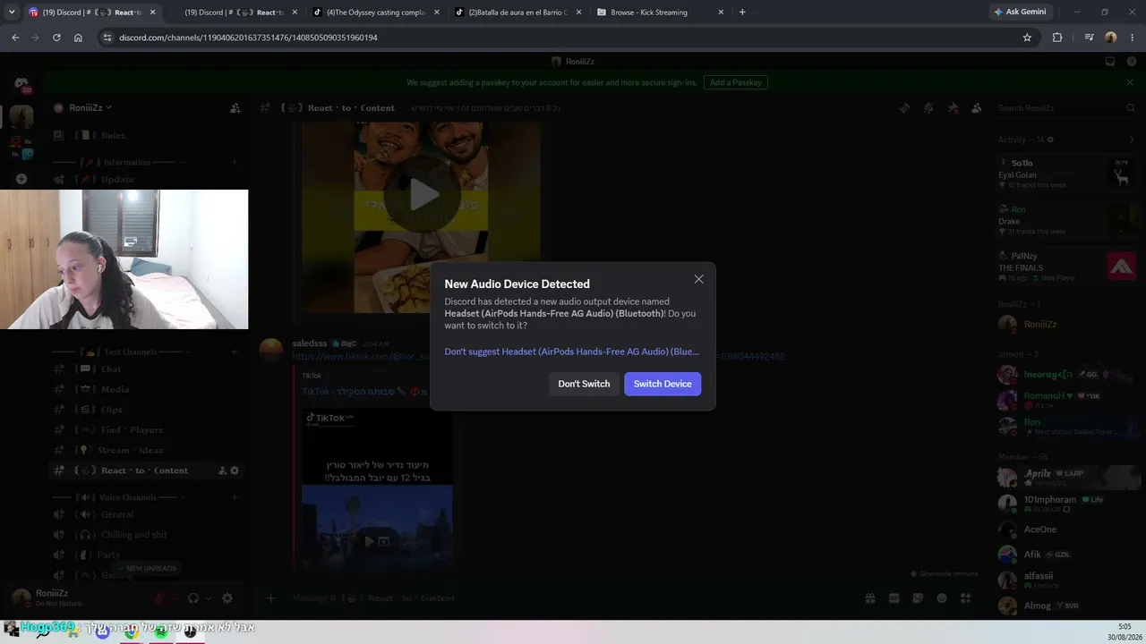This screenshot has width=1146, height=644.
Task: Open the GIF picker
Action: pyautogui.click(x=894, y=598)
